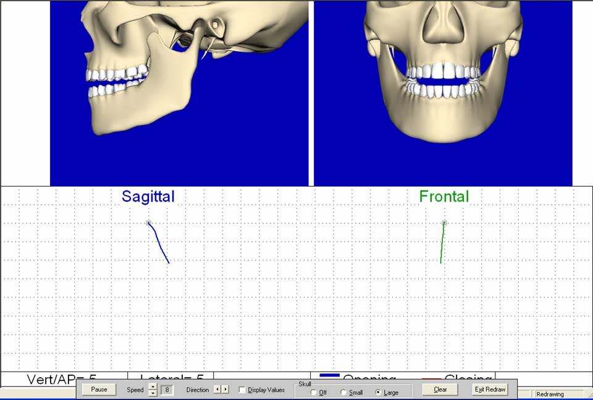Click the blue sagittal trace line

159,243
